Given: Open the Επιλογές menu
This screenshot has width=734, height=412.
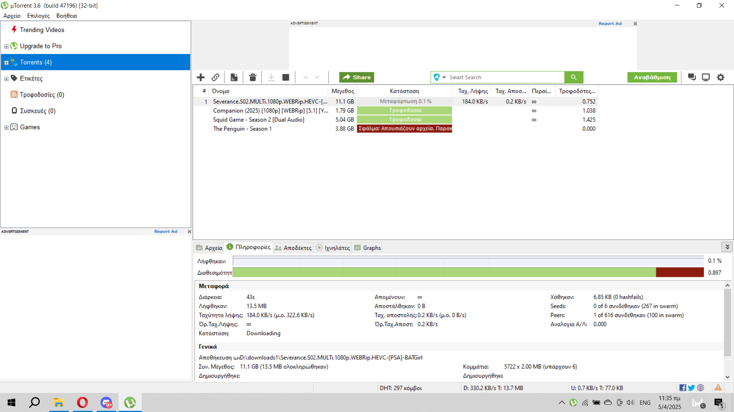Looking at the screenshot, I should [39, 16].
